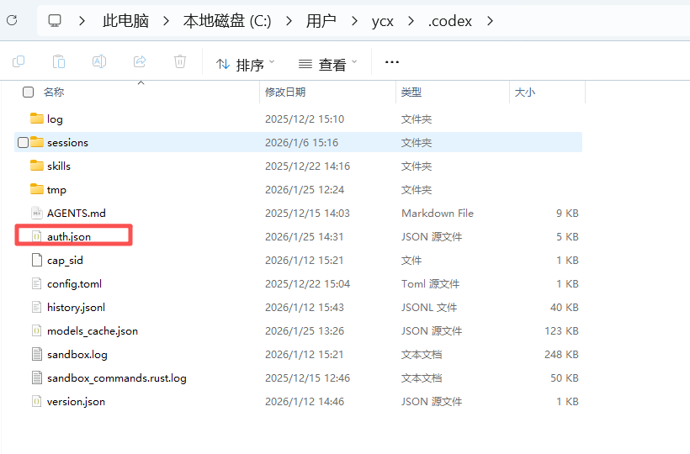The width and height of the screenshot is (690, 454).
Task: Select the auth.json file icon
Action: point(36,237)
